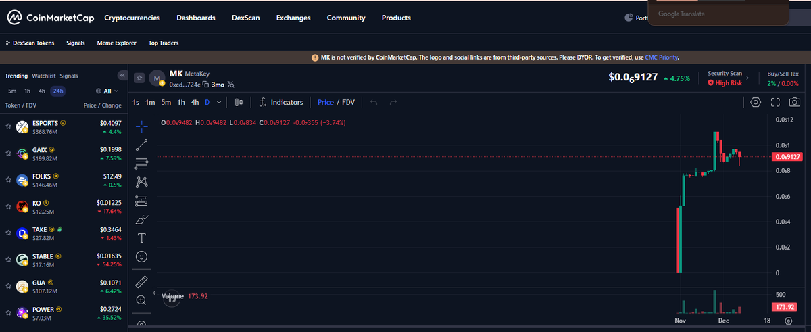This screenshot has width=811, height=332.
Task: Collapse the Volume indicator pane arrow
Action: 154,293
